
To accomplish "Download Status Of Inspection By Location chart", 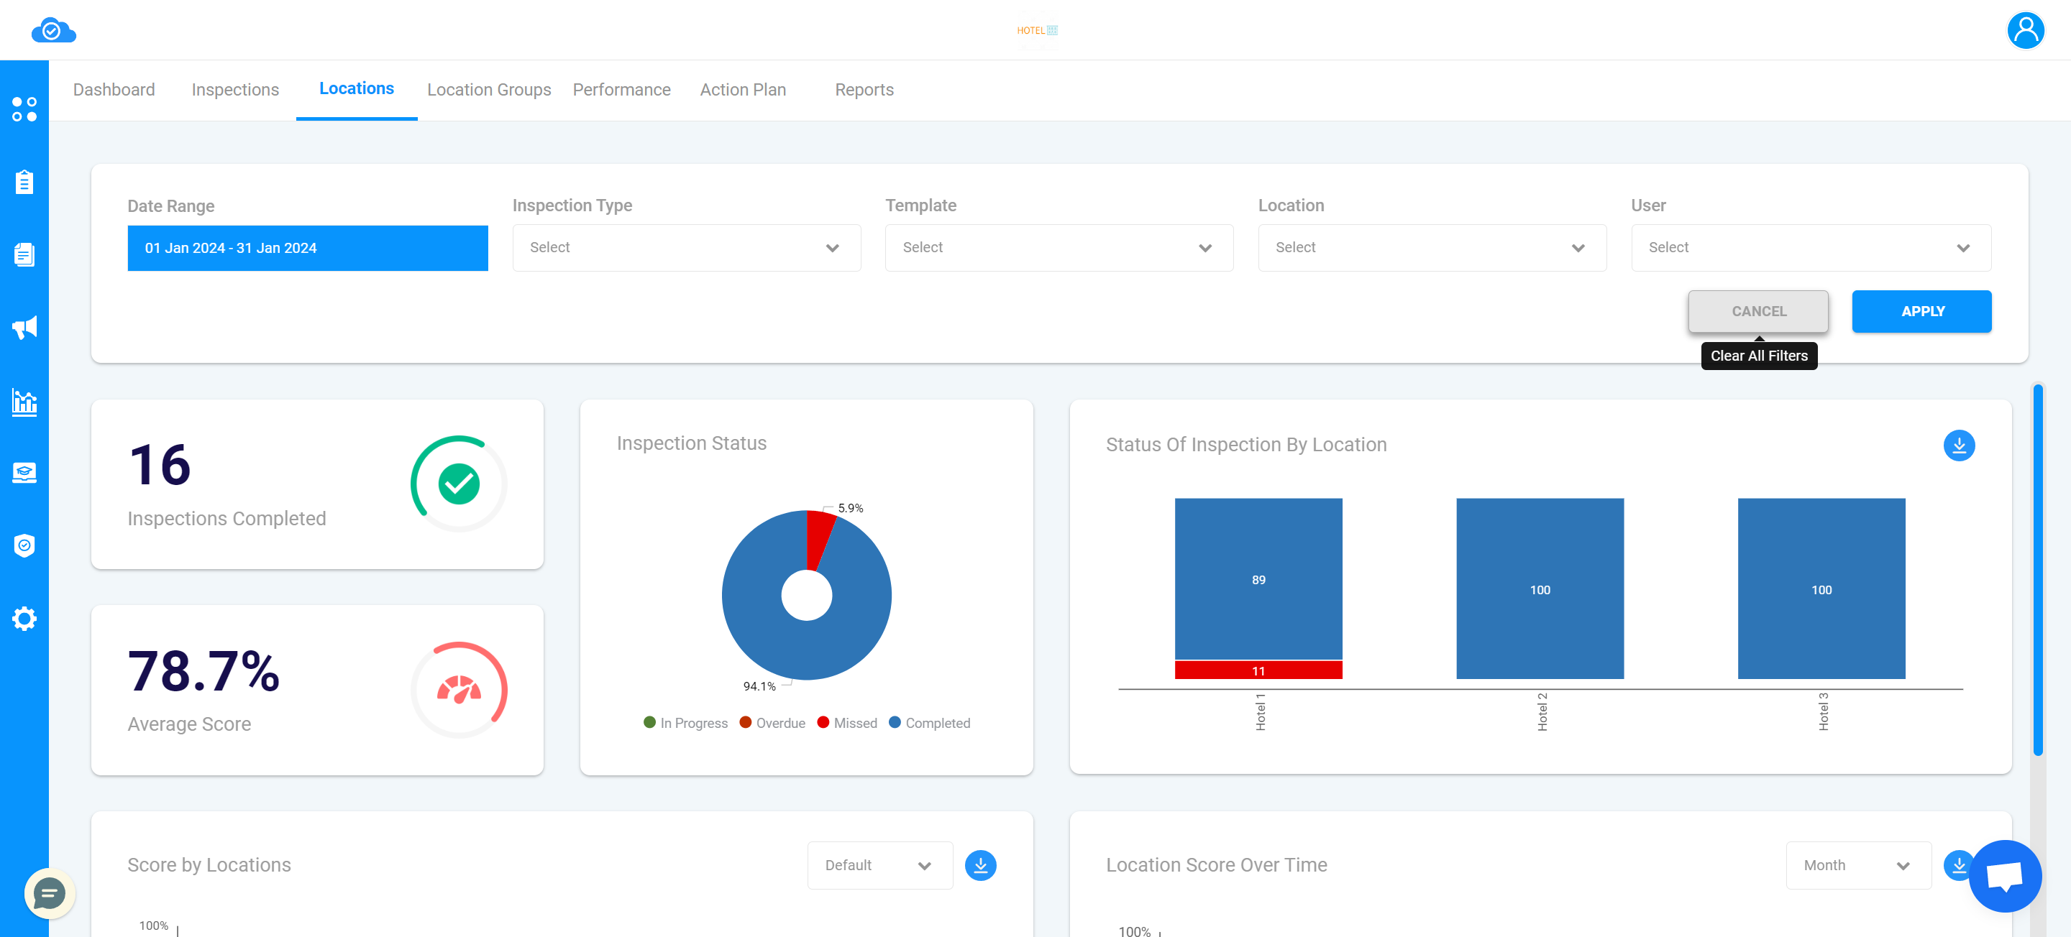I will coord(1960,443).
